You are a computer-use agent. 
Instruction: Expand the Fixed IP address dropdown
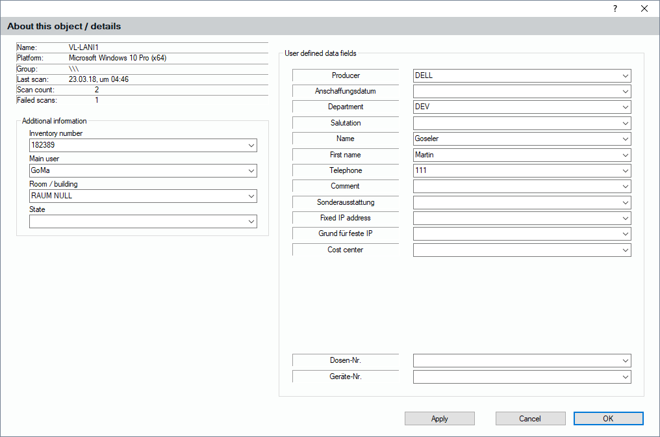(625, 218)
